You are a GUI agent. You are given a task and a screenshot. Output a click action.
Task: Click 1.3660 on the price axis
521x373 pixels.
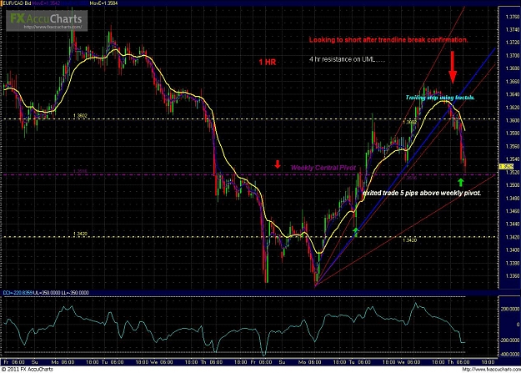coord(513,82)
